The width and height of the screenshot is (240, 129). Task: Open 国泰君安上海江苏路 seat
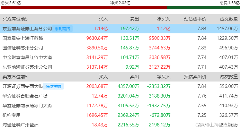point(23,38)
